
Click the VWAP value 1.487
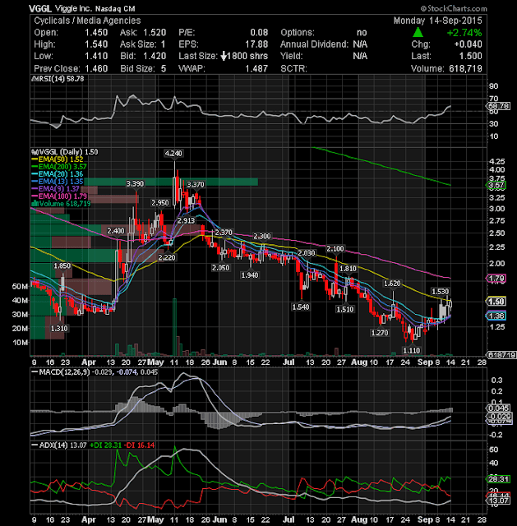[256, 68]
